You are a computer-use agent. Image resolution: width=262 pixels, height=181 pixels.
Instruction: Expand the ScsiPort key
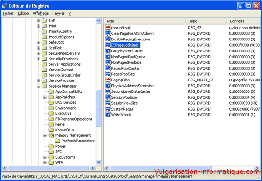(x=38, y=48)
